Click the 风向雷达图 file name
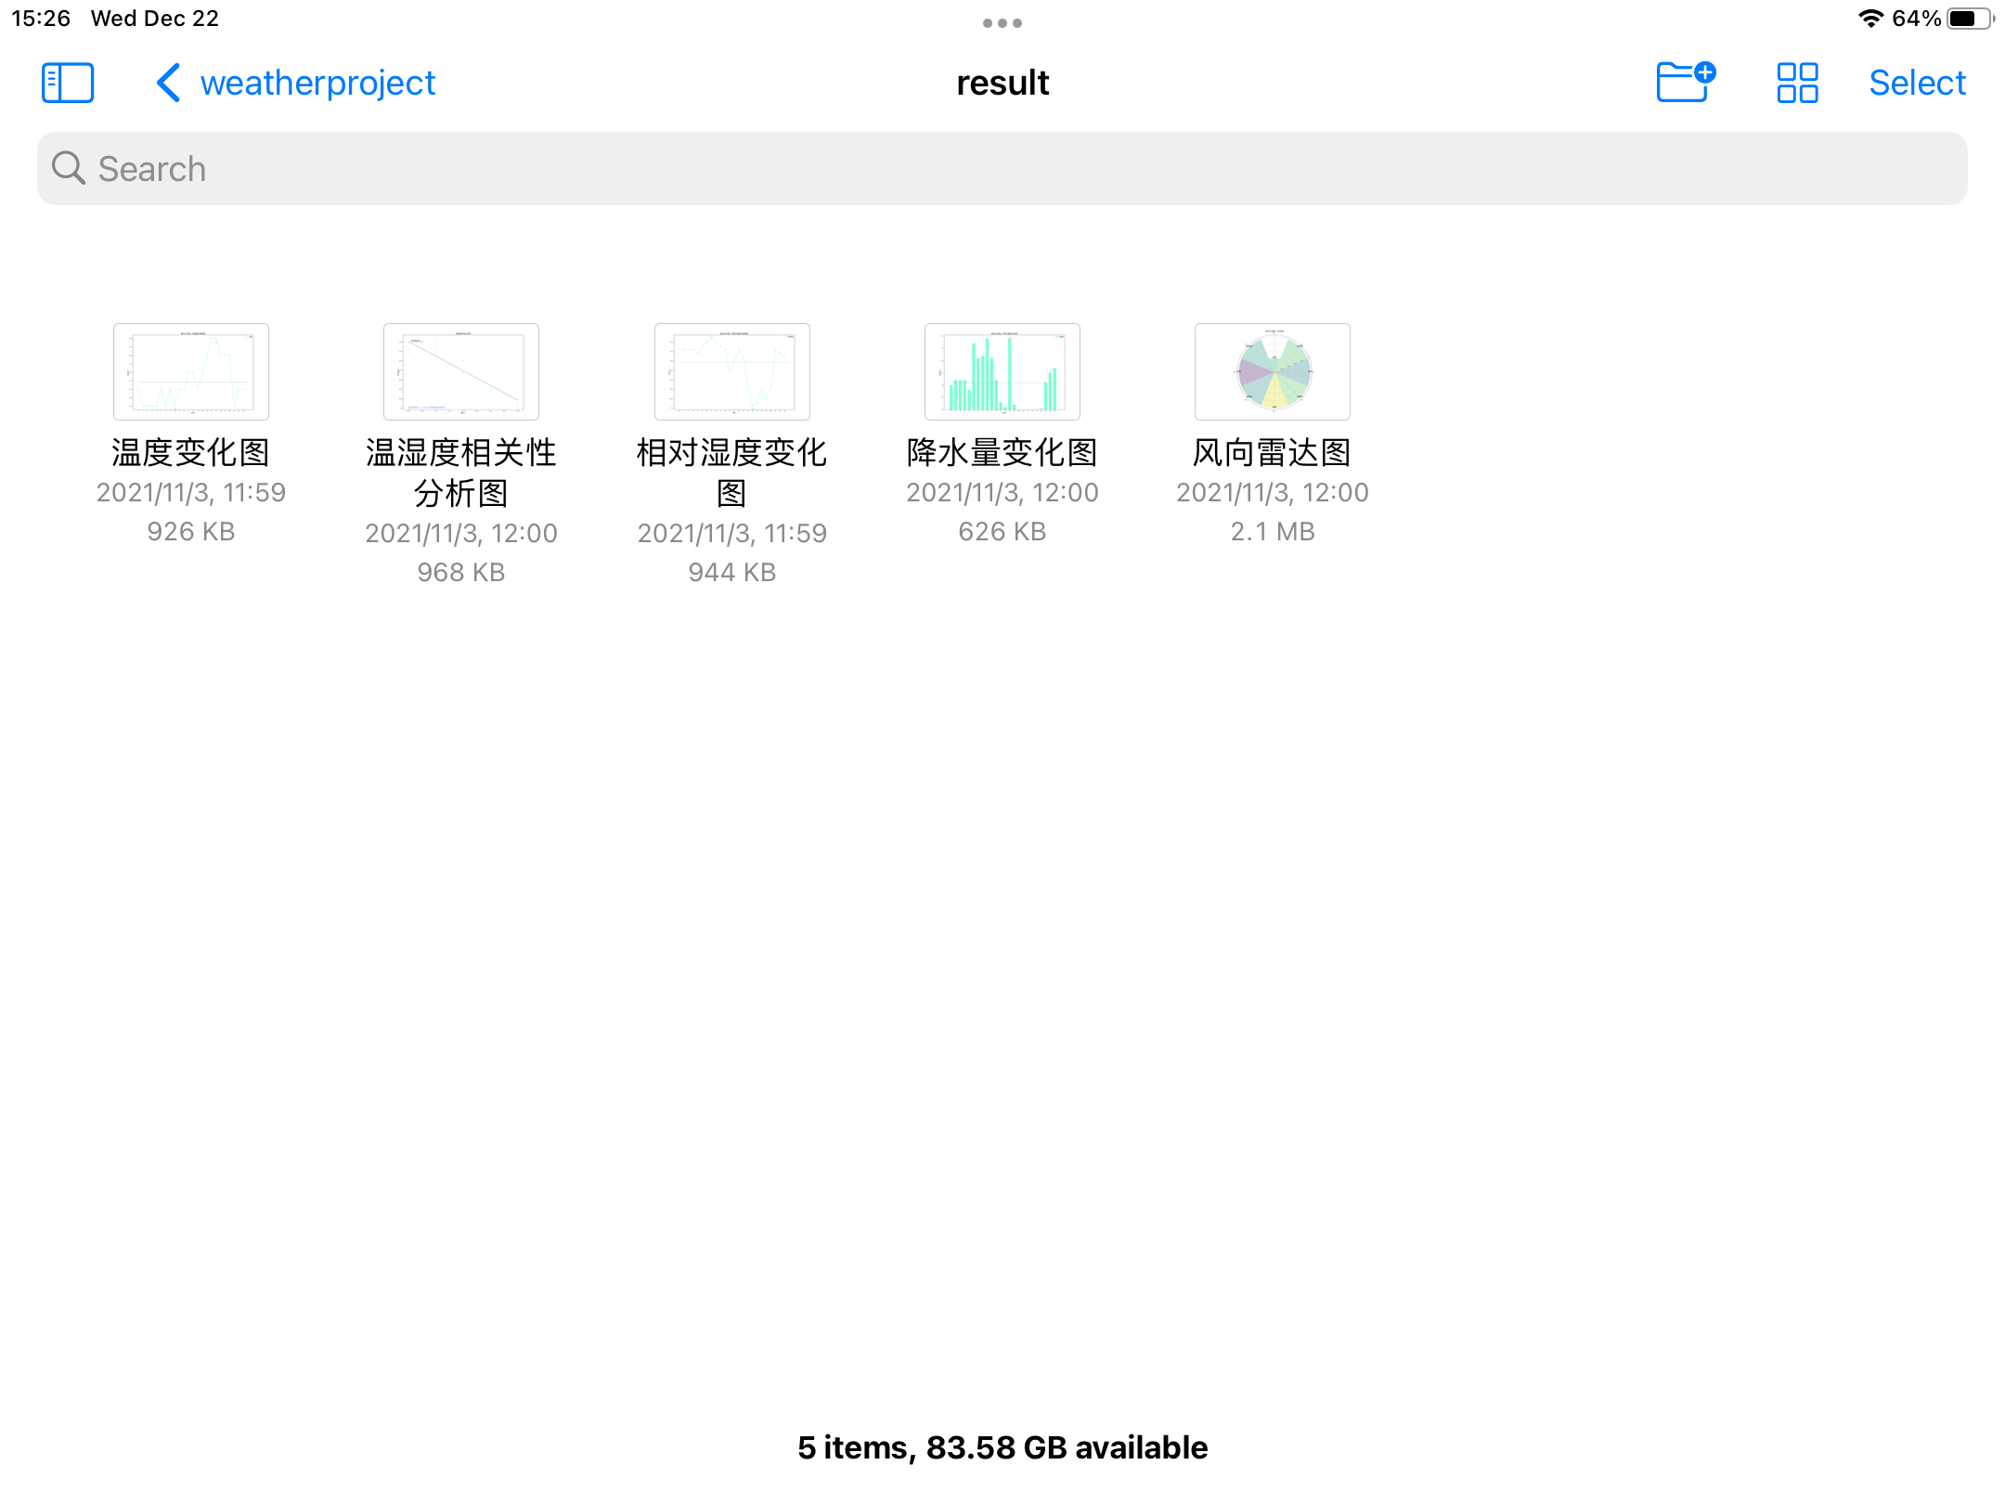 [x=1273, y=452]
